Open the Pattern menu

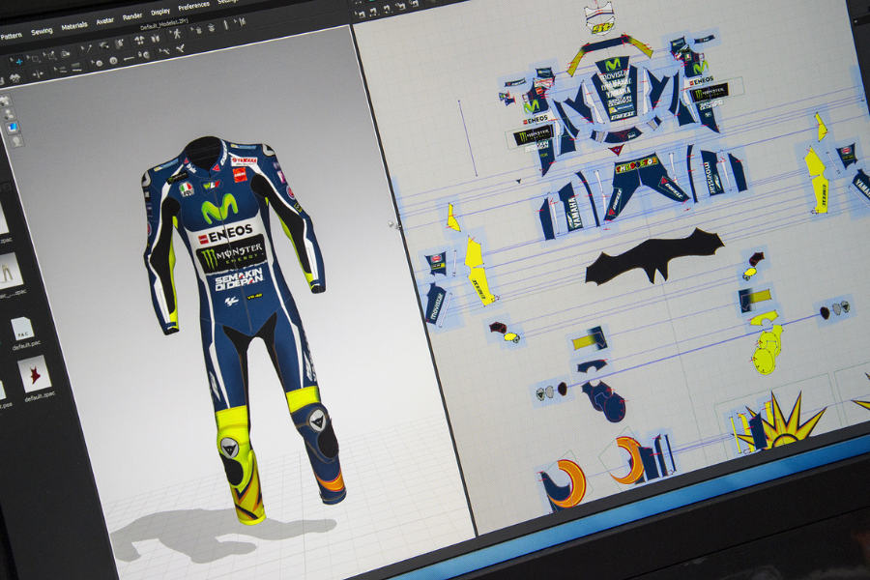pyautogui.click(x=11, y=36)
